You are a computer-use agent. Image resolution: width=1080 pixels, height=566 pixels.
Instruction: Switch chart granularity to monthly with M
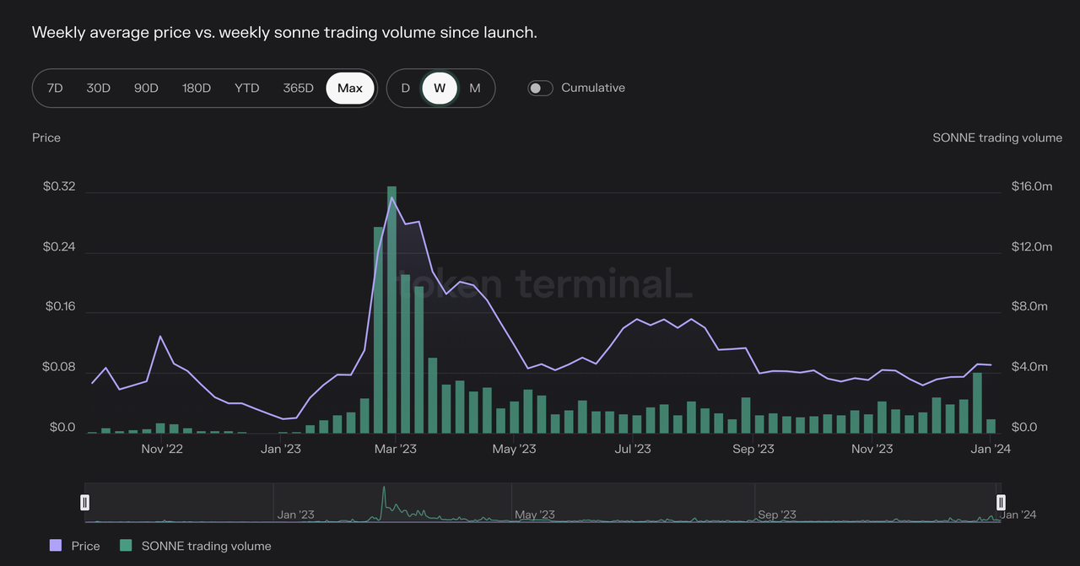474,88
